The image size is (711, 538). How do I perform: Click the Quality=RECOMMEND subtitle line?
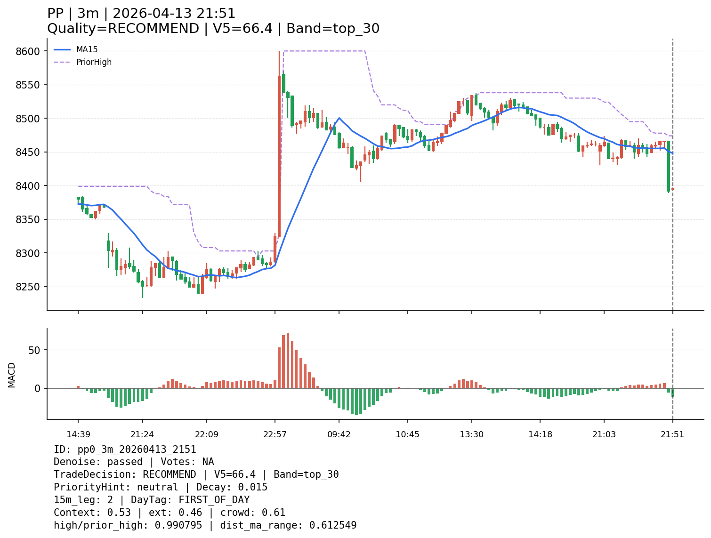[x=213, y=29]
